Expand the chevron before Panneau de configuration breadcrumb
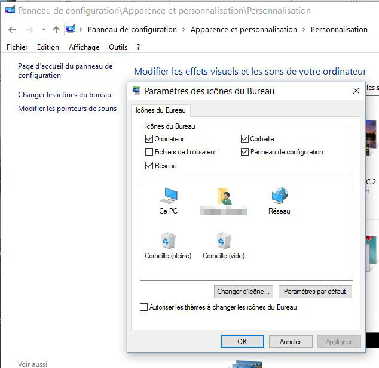 point(81,30)
